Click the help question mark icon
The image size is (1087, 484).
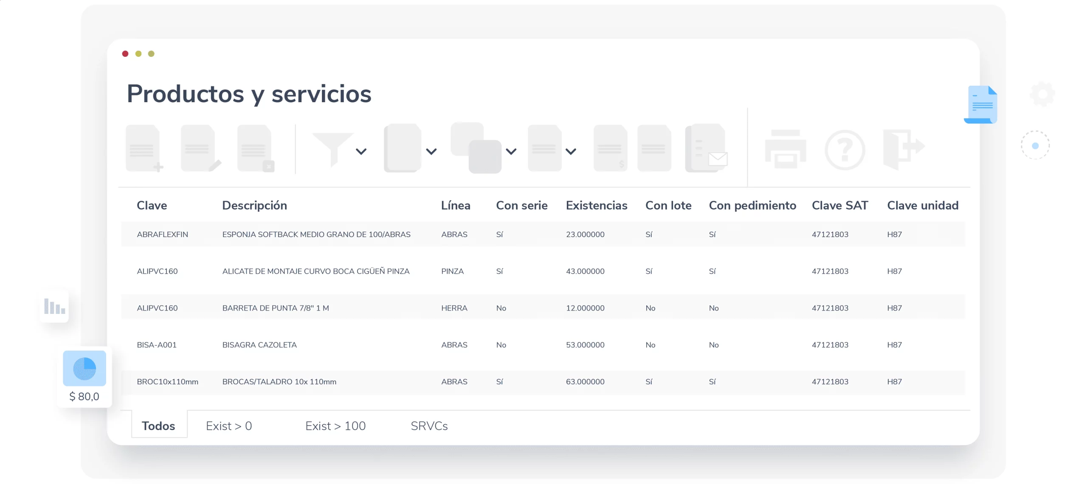point(845,149)
